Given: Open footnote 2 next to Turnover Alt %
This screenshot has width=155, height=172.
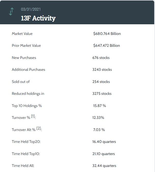Looking at the screenshot, I should tap(39, 128).
